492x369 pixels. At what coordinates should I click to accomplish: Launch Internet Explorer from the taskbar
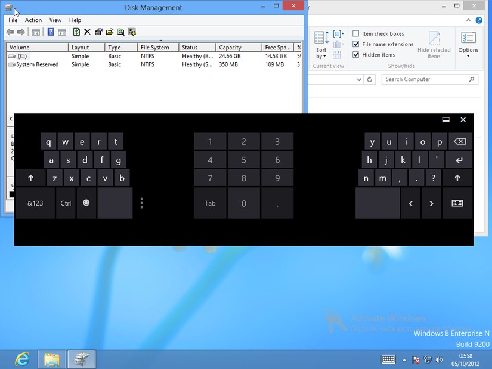[22, 359]
